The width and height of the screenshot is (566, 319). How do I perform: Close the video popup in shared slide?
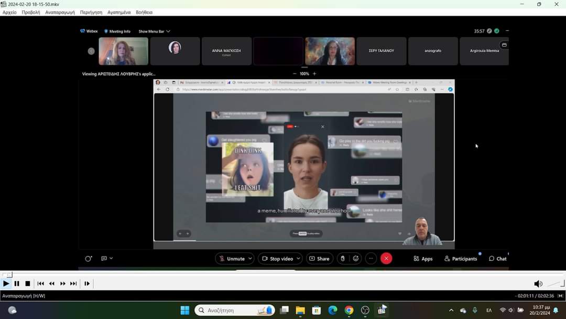(323, 127)
